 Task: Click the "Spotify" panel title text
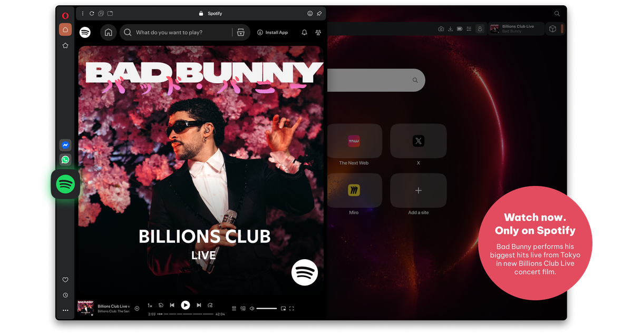point(215,14)
